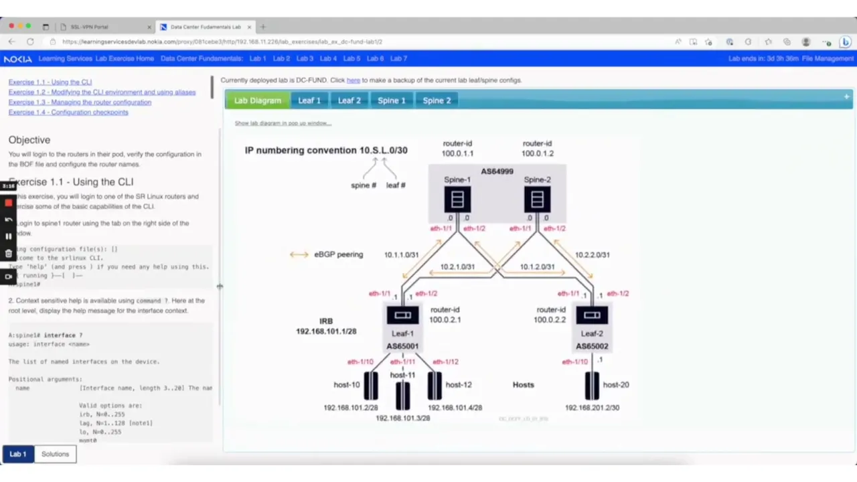Image resolution: width=857 pixels, height=482 pixels.
Task: Open the browser profile avatar
Action: coord(806,42)
